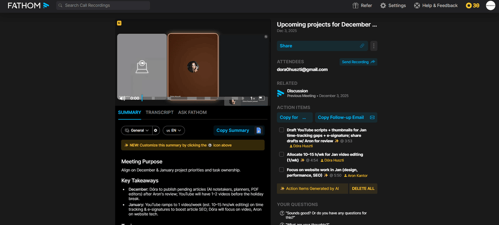The height and width of the screenshot is (225, 499).
Task: Mute the recording with the volume icon
Action: (122, 98)
